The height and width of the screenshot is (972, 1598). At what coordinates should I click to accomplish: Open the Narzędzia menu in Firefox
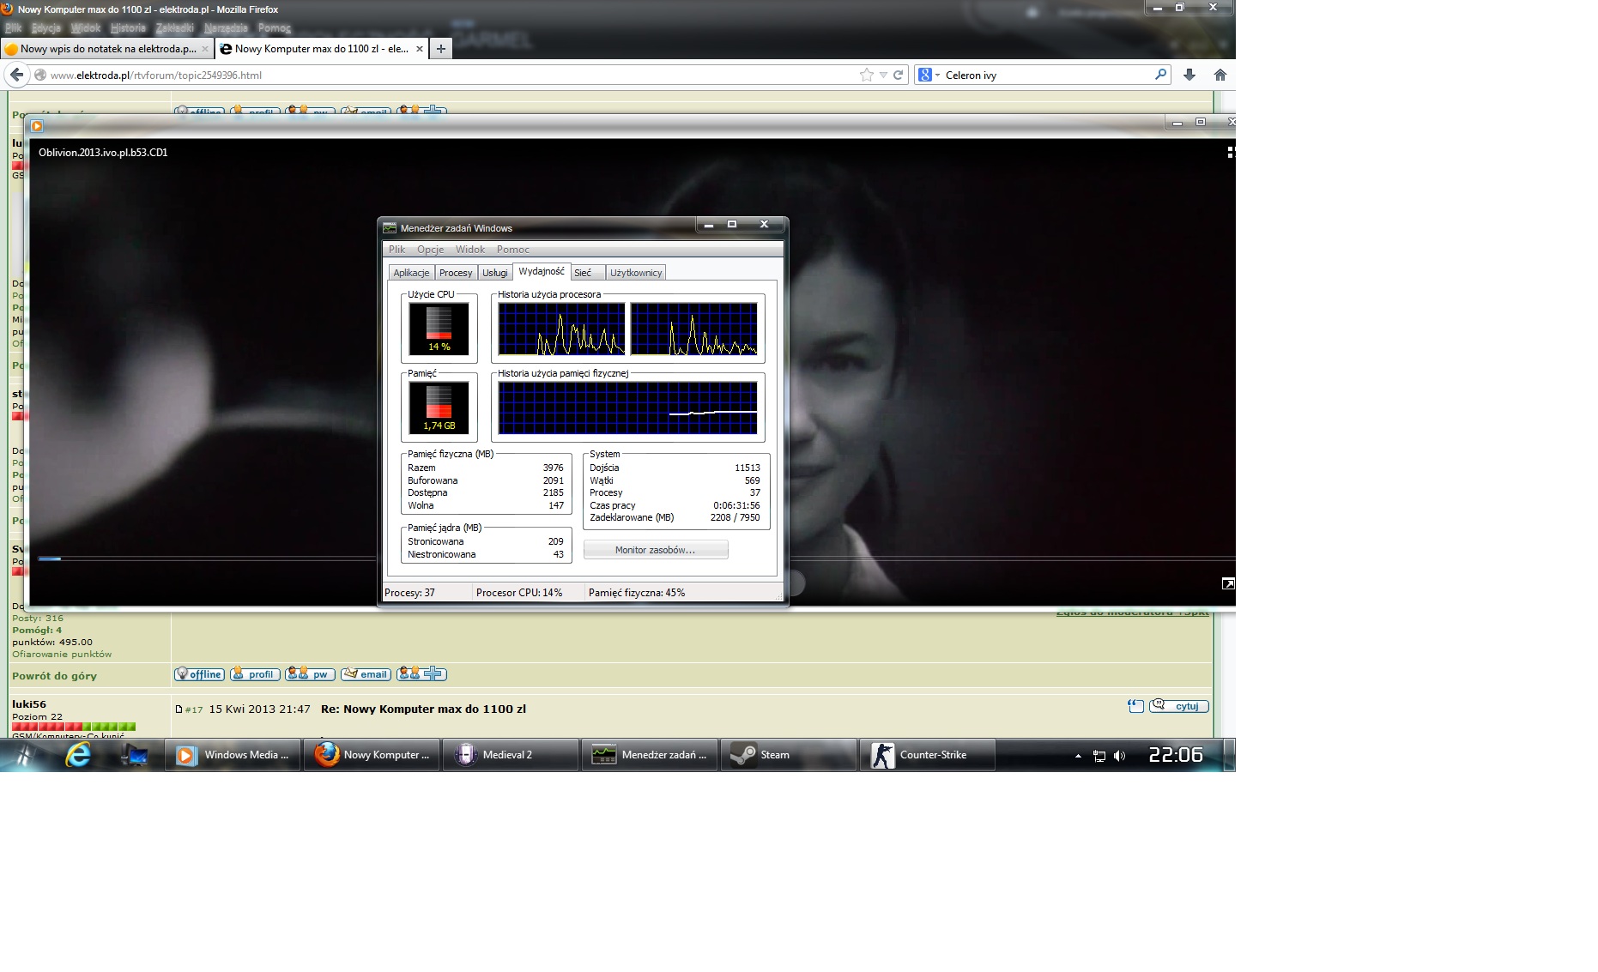pyautogui.click(x=226, y=28)
